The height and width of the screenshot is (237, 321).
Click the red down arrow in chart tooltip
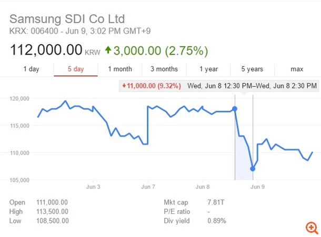click(x=124, y=85)
